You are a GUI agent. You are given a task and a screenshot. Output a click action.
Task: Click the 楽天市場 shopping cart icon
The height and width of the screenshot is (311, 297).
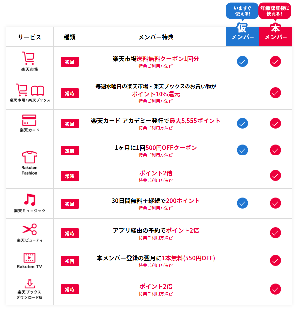[x=29, y=58]
